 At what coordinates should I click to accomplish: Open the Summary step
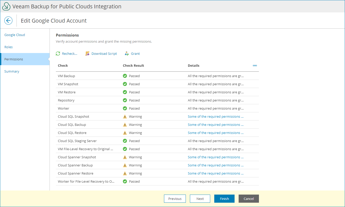click(x=12, y=71)
